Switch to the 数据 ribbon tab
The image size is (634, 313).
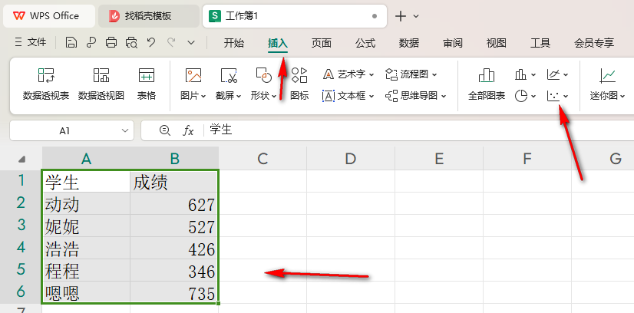[409, 43]
